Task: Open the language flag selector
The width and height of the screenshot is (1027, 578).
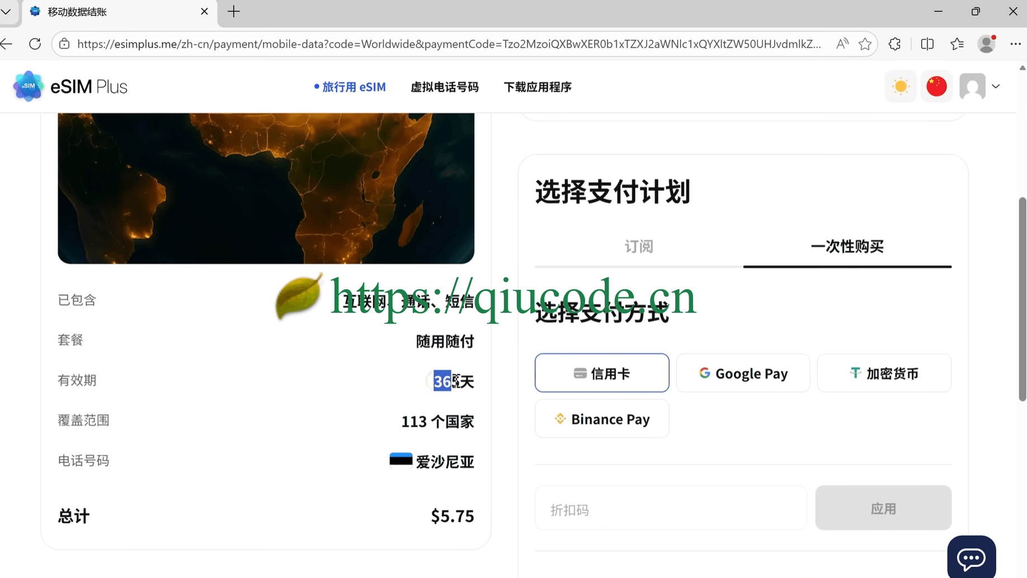Action: click(x=936, y=86)
